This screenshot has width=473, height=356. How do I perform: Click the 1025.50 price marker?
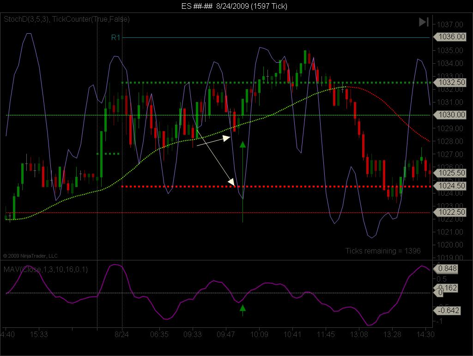click(x=449, y=173)
